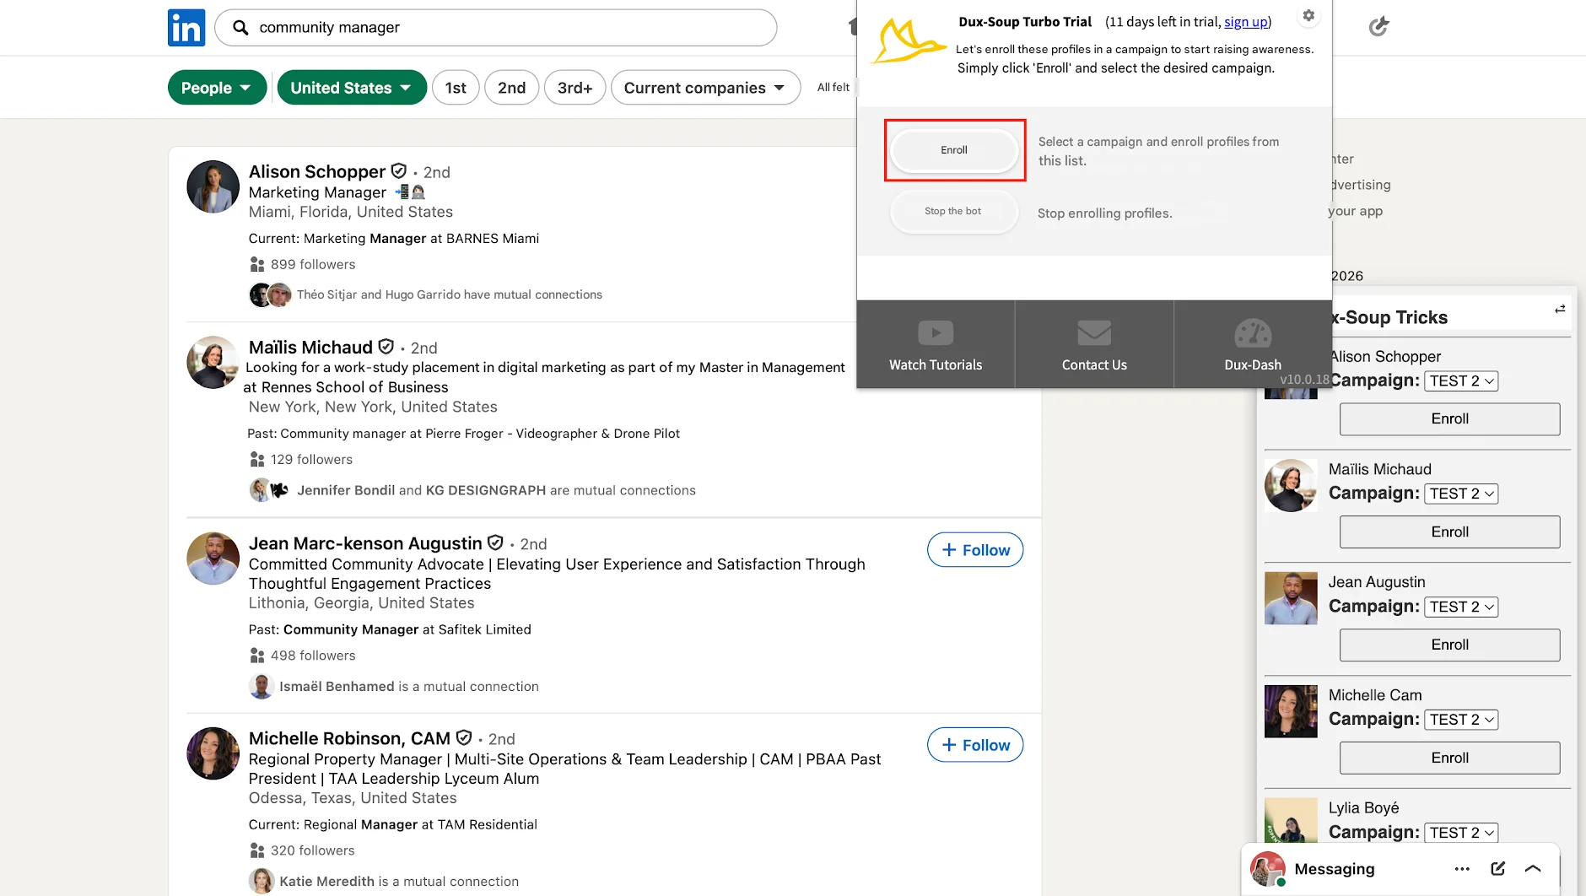Toggle the Dux-Soup Tricks panel swap icon
Screen dimensions: 1586x896
(x=1560, y=309)
